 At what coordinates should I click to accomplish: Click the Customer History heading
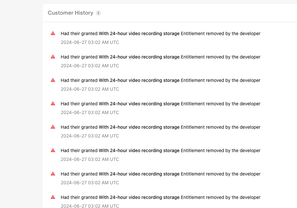point(70,13)
